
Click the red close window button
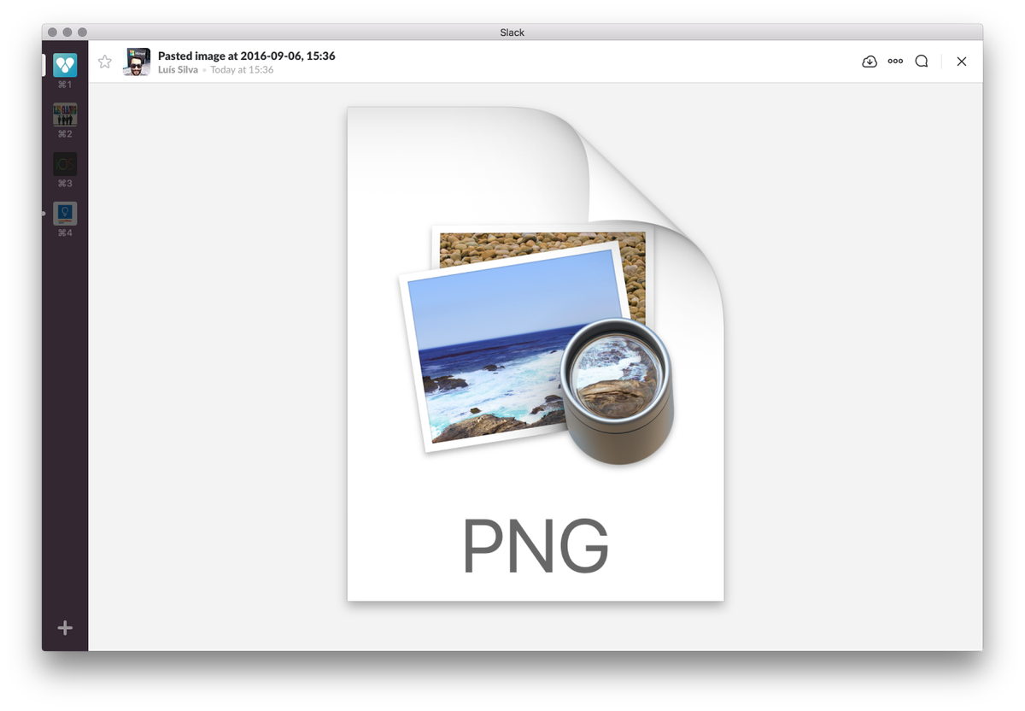(x=53, y=32)
